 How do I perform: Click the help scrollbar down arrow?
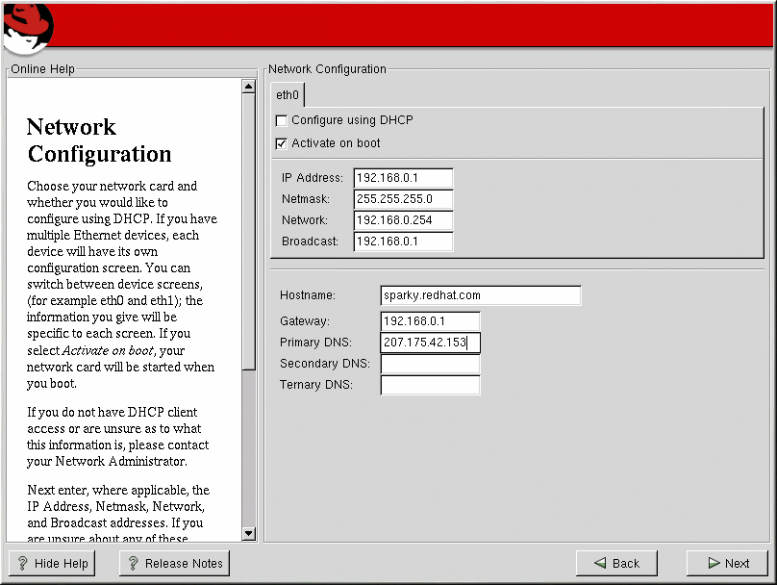[x=249, y=533]
